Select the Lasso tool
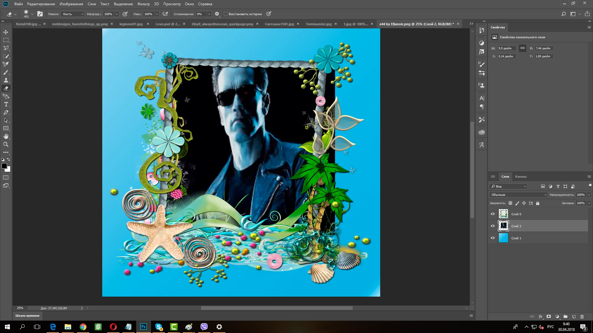 [x=6, y=48]
